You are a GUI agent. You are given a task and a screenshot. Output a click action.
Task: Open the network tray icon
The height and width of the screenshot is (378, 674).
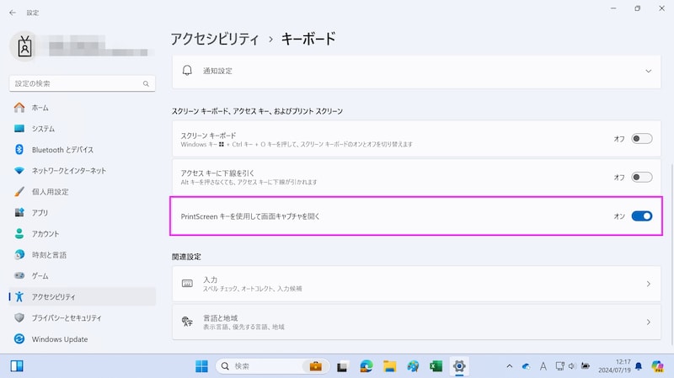(559, 366)
